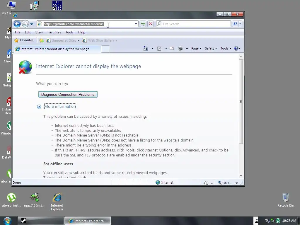Viewport: 300px width, 225px height.
Task: Expand the Feeds dropdown arrow
Action: click(166, 49)
